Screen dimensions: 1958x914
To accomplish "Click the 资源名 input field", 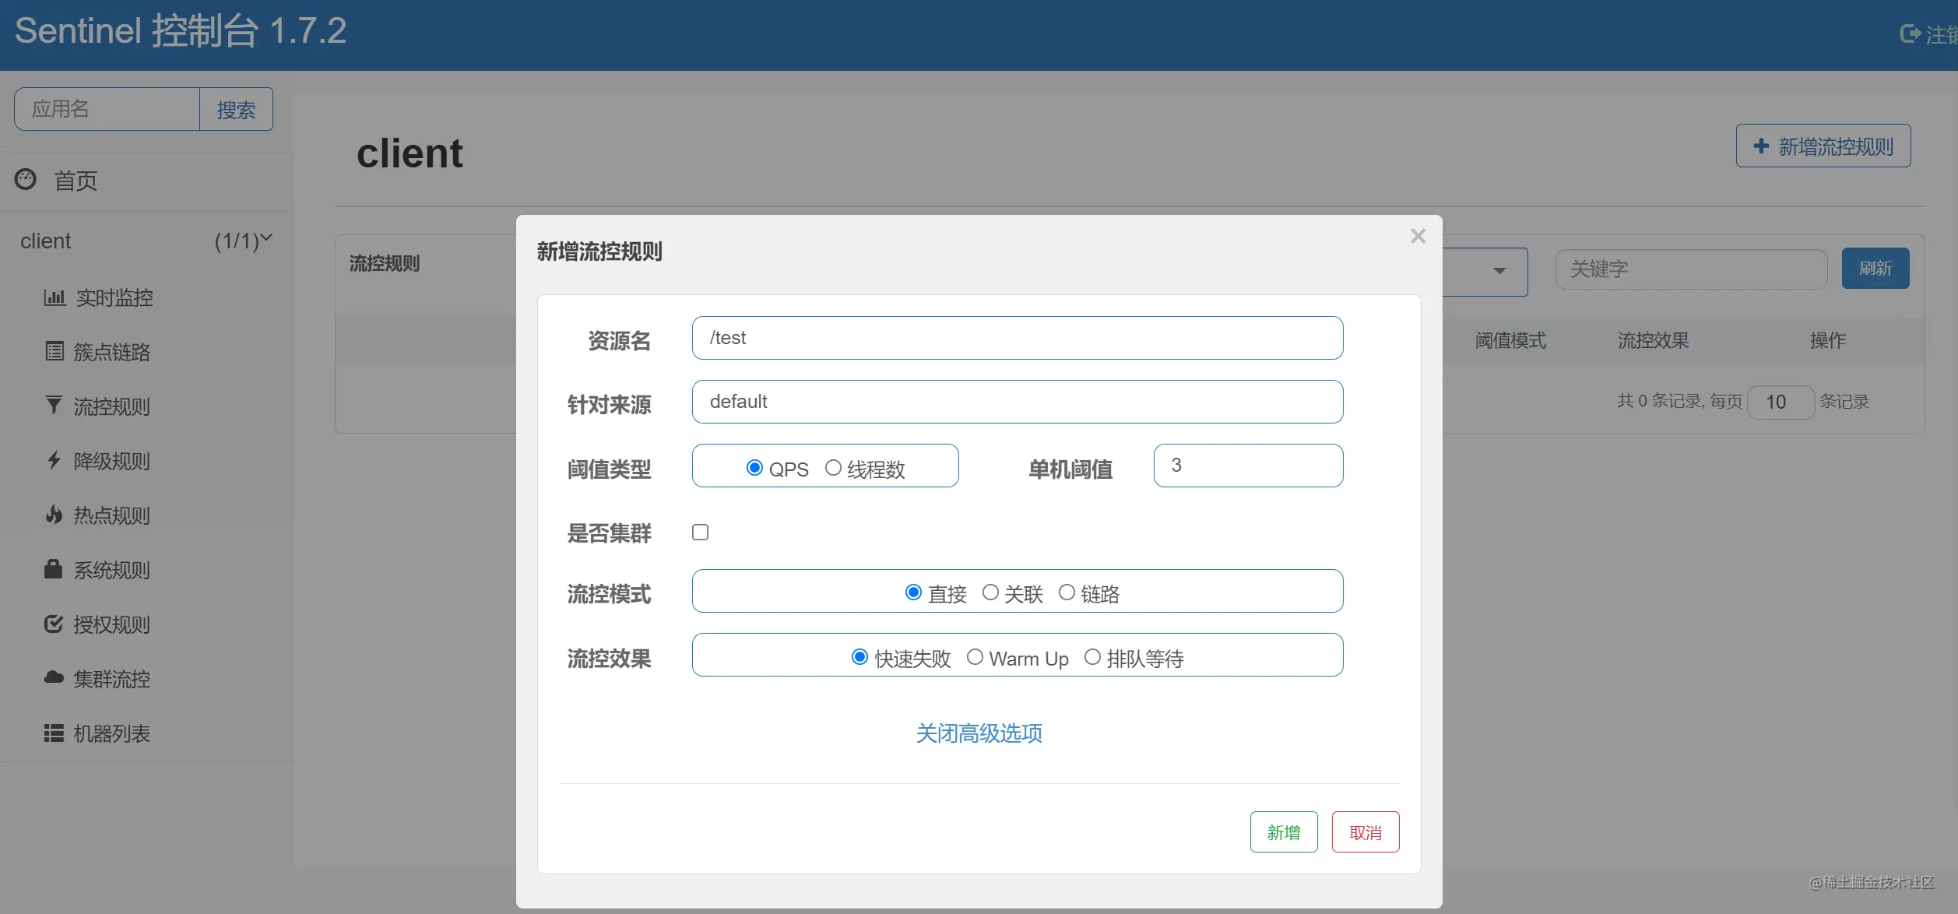I will pyautogui.click(x=1018, y=338).
